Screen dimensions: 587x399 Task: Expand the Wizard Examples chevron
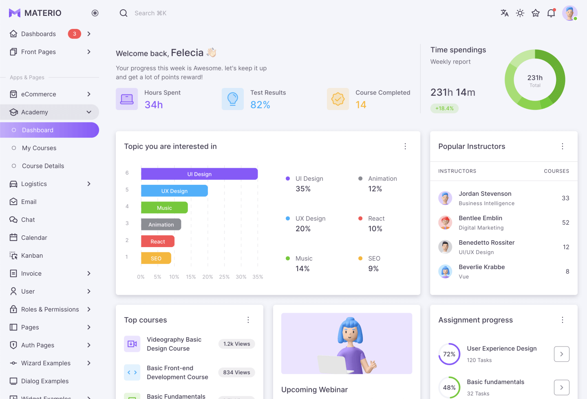pyautogui.click(x=89, y=363)
